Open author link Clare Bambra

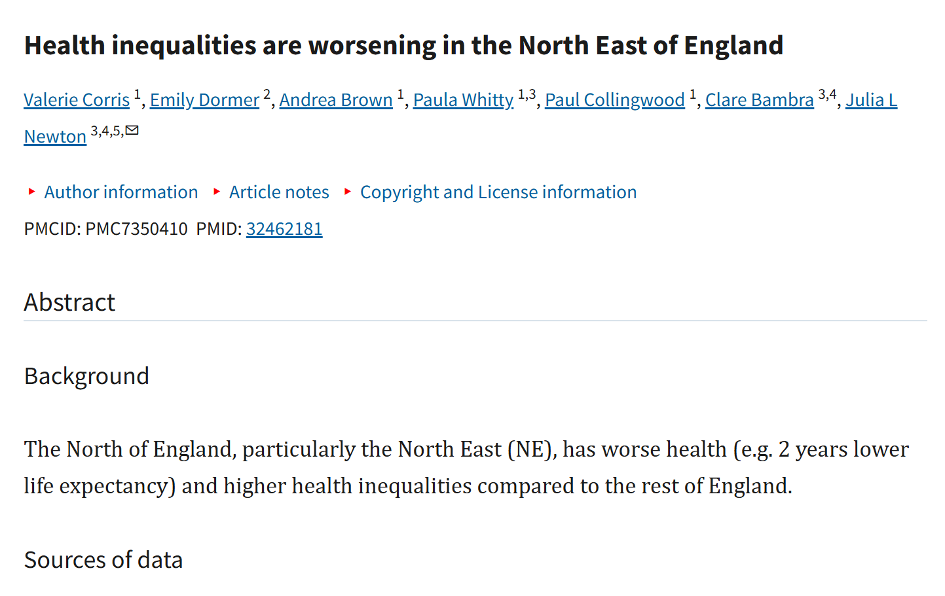(759, 99)
